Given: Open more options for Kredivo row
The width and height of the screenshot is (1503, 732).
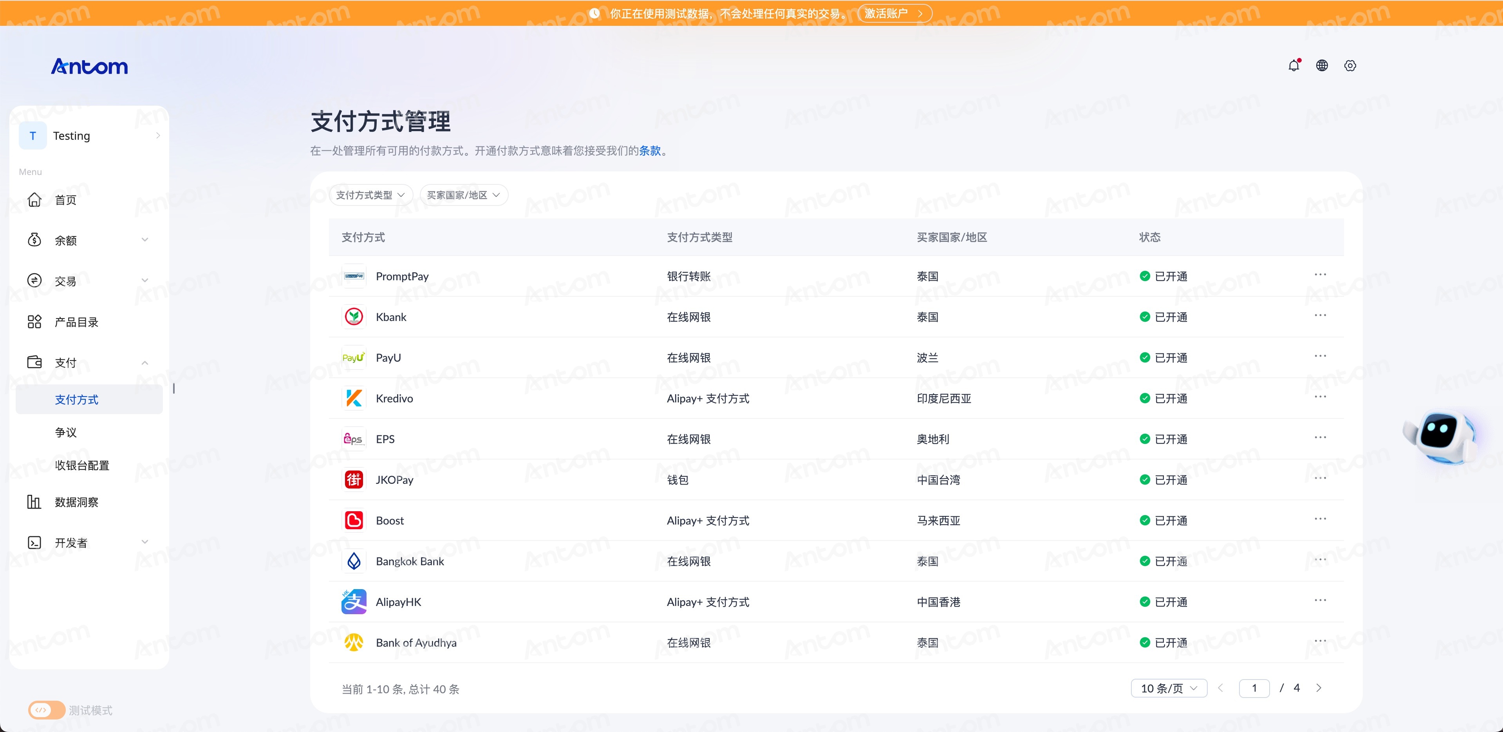Looking at the screenshot, I should (x=1321, y=397).
